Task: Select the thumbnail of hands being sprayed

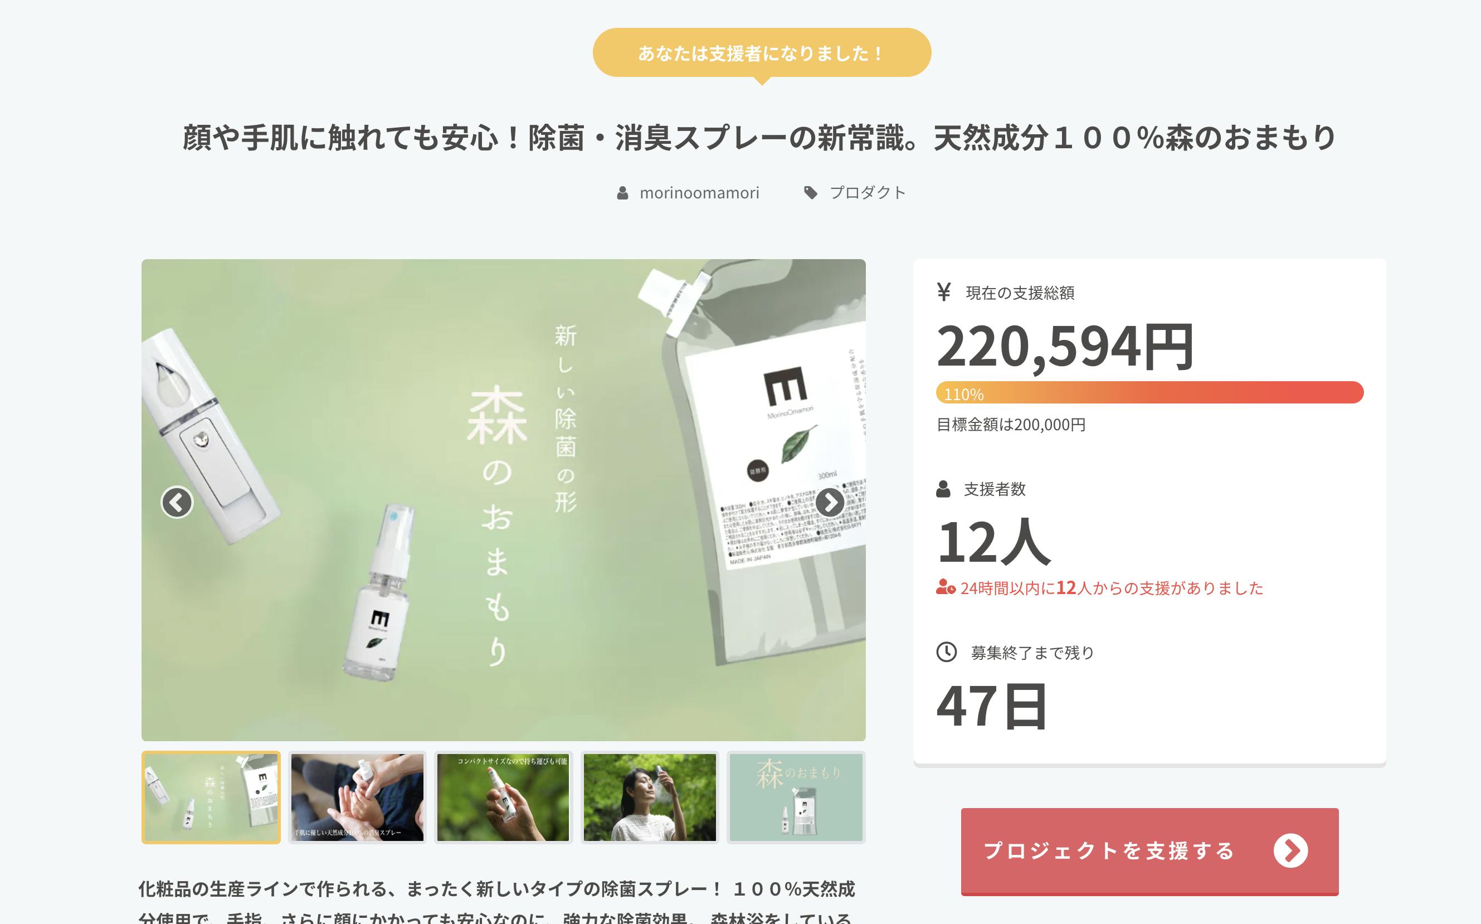Action: (x=357, y=797)
